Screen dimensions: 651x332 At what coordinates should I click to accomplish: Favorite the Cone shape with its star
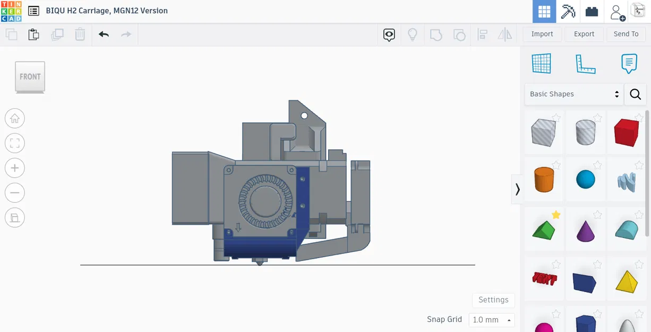click(597, 215)
